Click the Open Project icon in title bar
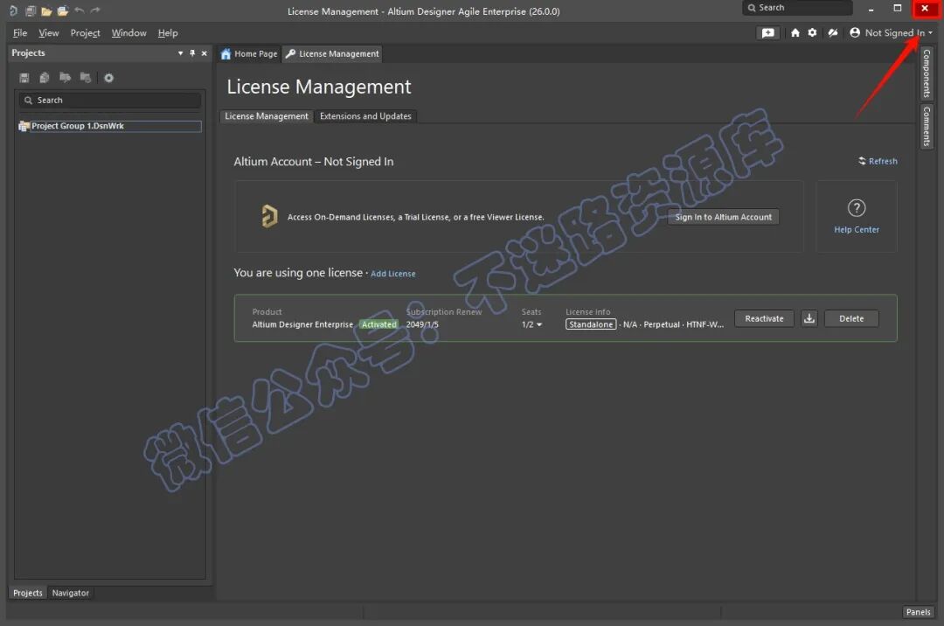Image resolution: width=944 pixels, height=626 pixels. (63, 10)
